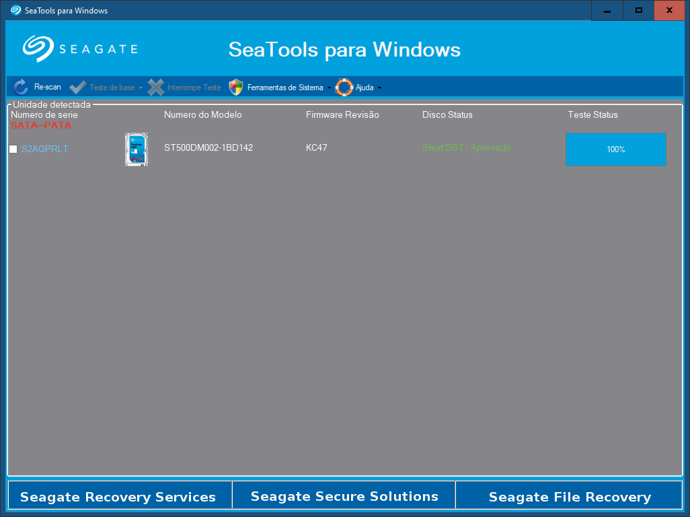
Task: Expand the Ferramentas de Sistema dropdown arrow
Action: coord(329,88)
